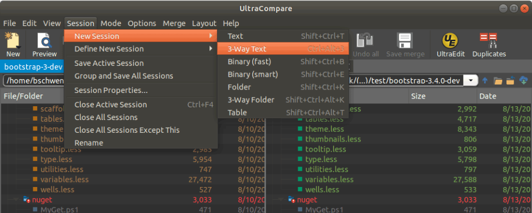Viewport: 532px width, 213px height.
Task: Choose 3-Way Text session
Action: coord(283,49)
